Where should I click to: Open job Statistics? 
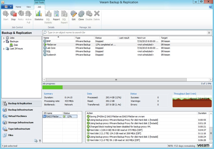(x=39, y=16)
